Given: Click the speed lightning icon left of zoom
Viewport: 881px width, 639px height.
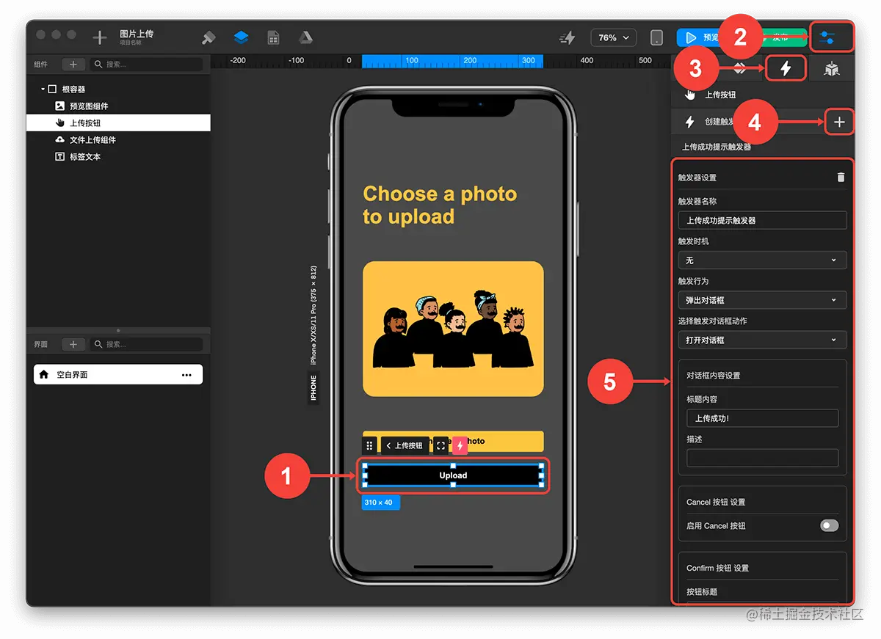Looking at the screenshot, I should click(567, 37).
